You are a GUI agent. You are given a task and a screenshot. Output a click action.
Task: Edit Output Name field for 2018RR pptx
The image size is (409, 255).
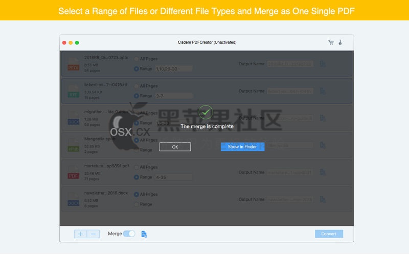[x=290, y=64]
